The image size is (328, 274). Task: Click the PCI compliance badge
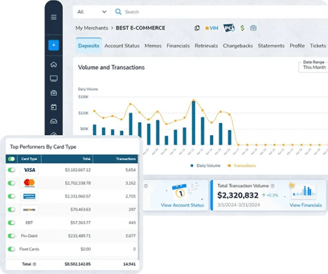[x=229, y=28]
